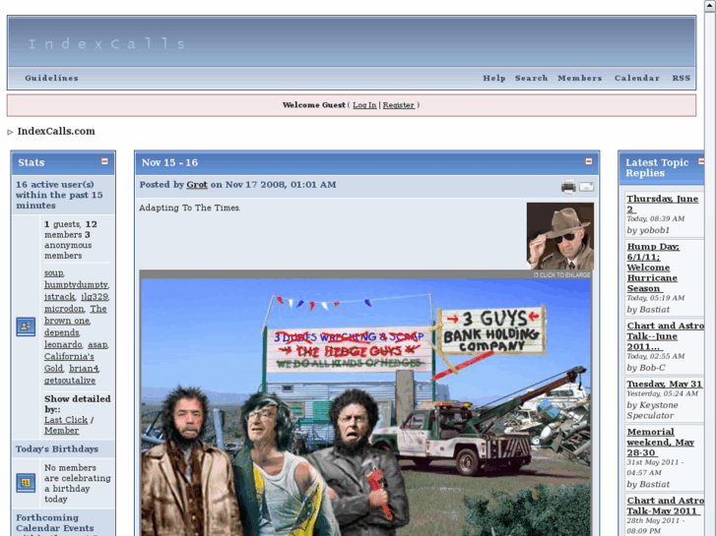Click the 'by Keystone Speculator' author text
The width and height of the screenshot is (716, 536).
[652, 410]
